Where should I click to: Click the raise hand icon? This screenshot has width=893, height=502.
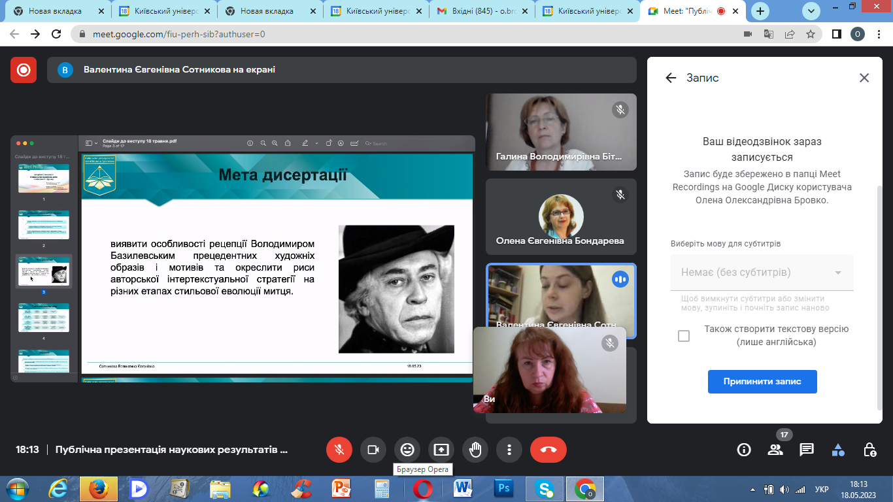(475, 450)
